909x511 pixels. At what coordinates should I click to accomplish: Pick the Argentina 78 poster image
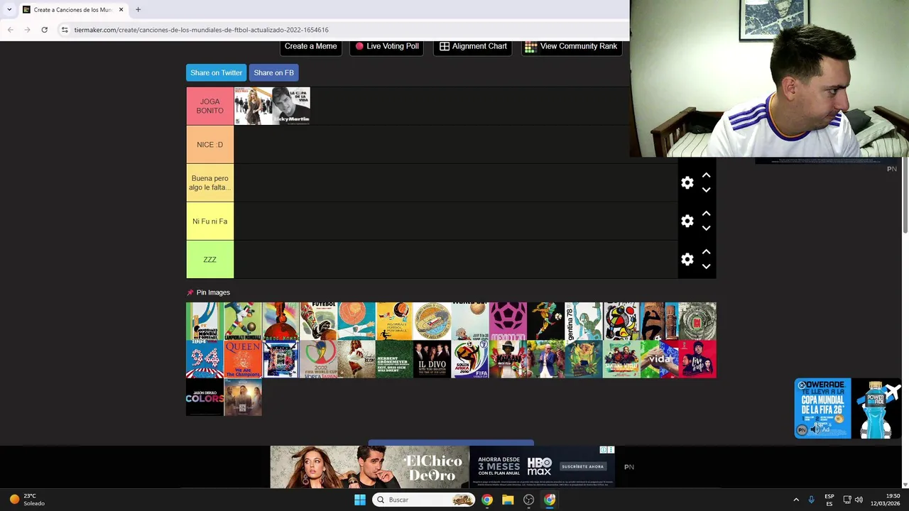point(584,322)
